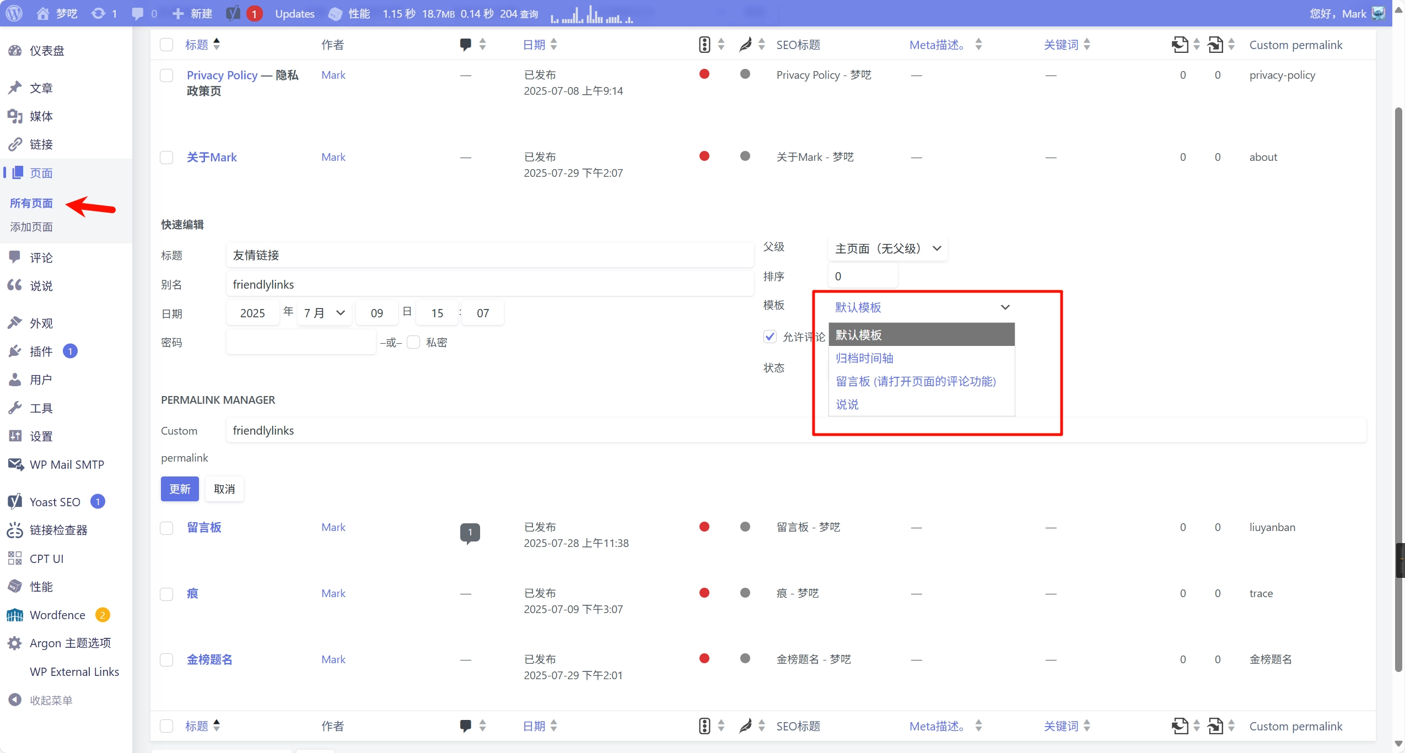Select 添加页面 submenu item
The image size is (1405, 753).
[31, 227]
